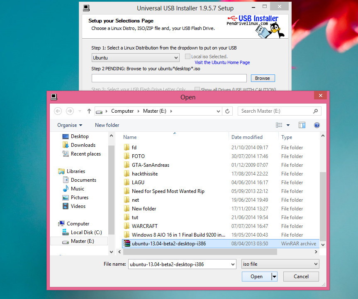Select the LAGU folder row
Viewport: 358px width, 299px height.
[x=221, y=183]
